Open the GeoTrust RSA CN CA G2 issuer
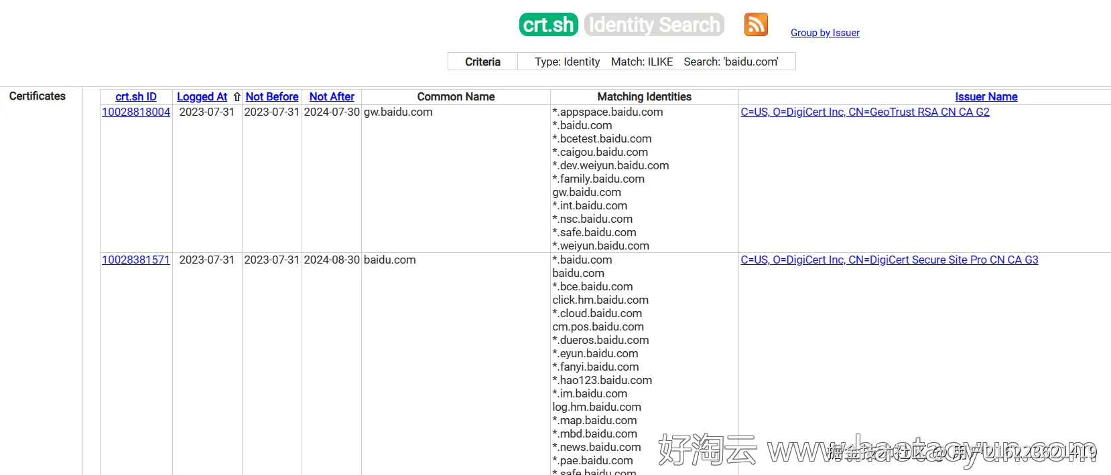 864,112
